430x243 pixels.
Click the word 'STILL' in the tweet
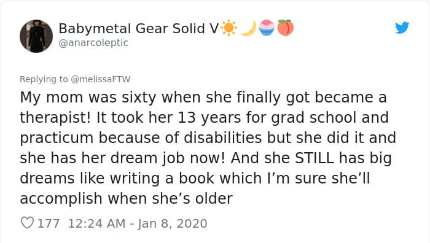(x=314, y=158)
